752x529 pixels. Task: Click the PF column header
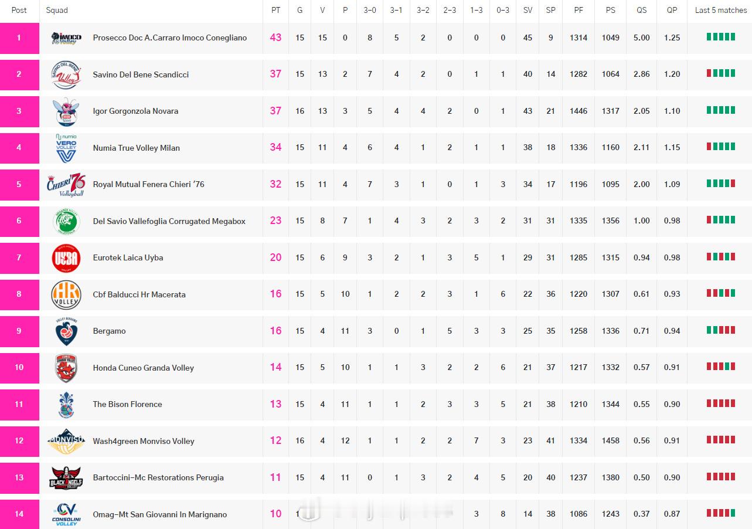click(579, 10)
